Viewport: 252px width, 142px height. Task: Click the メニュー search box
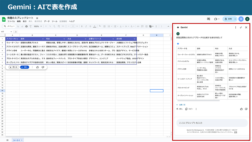point(9,26)
